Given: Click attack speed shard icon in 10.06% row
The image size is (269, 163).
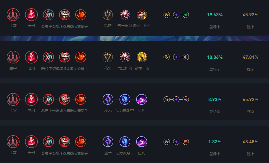Looking at the screenshot, I should [x=167, y=57].
